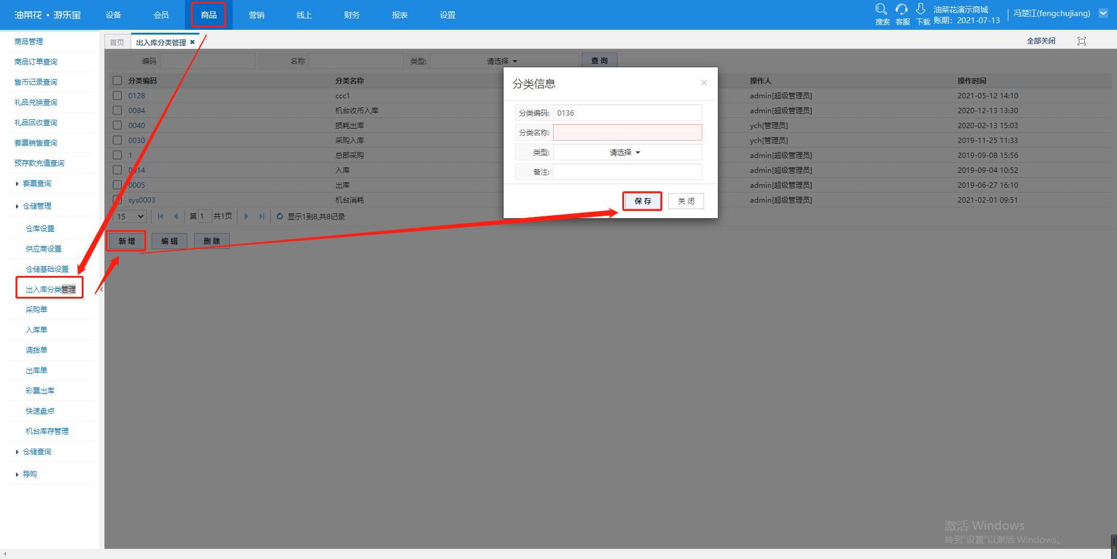Image resolution: width=1117 pixels, height=559 pixels.
Task: Toggle the select-all header checkbox
Action: (x=117, y=80)
